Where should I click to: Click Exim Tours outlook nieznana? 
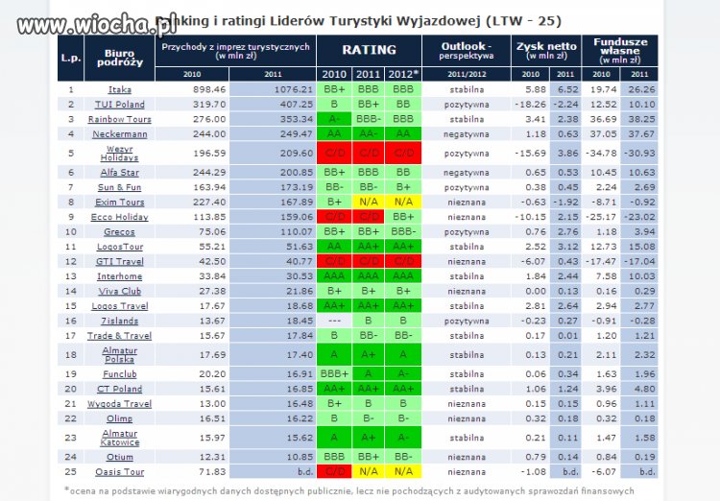tap(467, 203)
